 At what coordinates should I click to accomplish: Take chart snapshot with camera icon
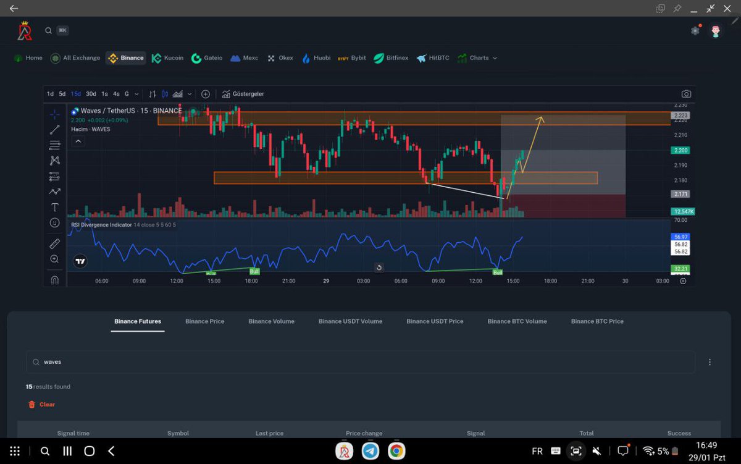[x=686, y=94]
